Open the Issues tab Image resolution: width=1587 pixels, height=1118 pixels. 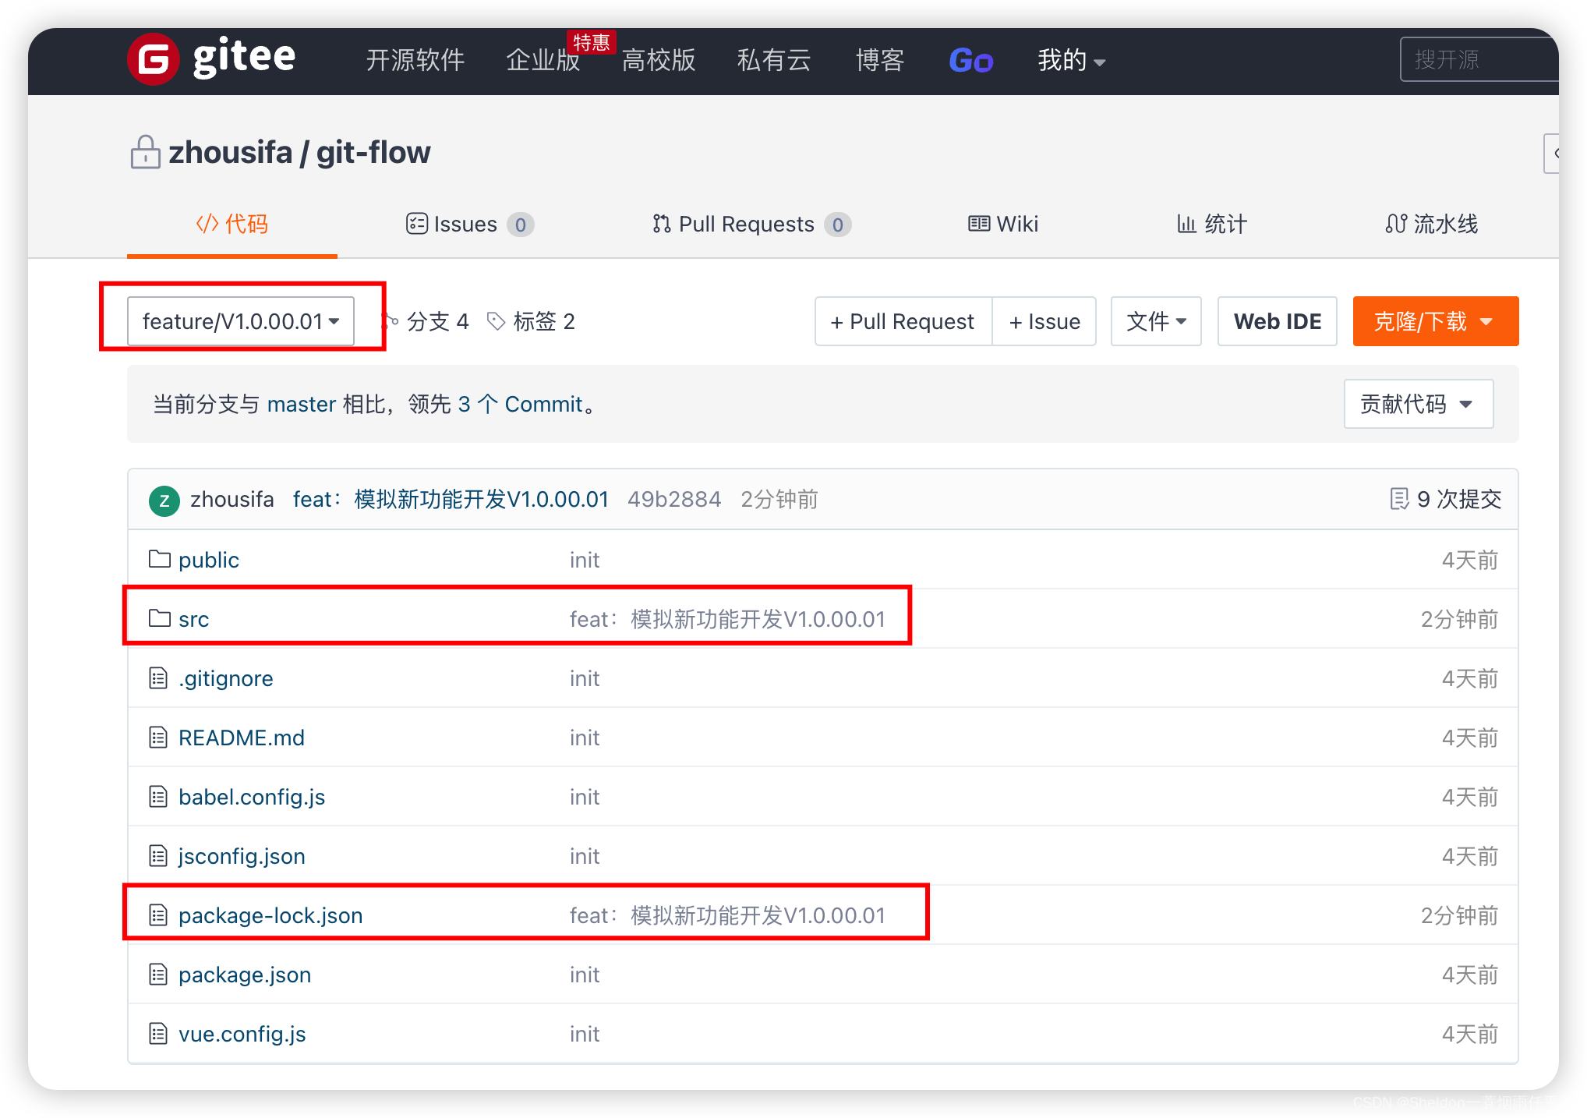470,224
